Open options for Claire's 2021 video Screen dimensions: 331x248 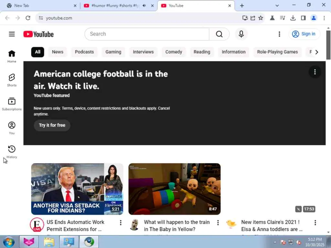pos(315,222)
